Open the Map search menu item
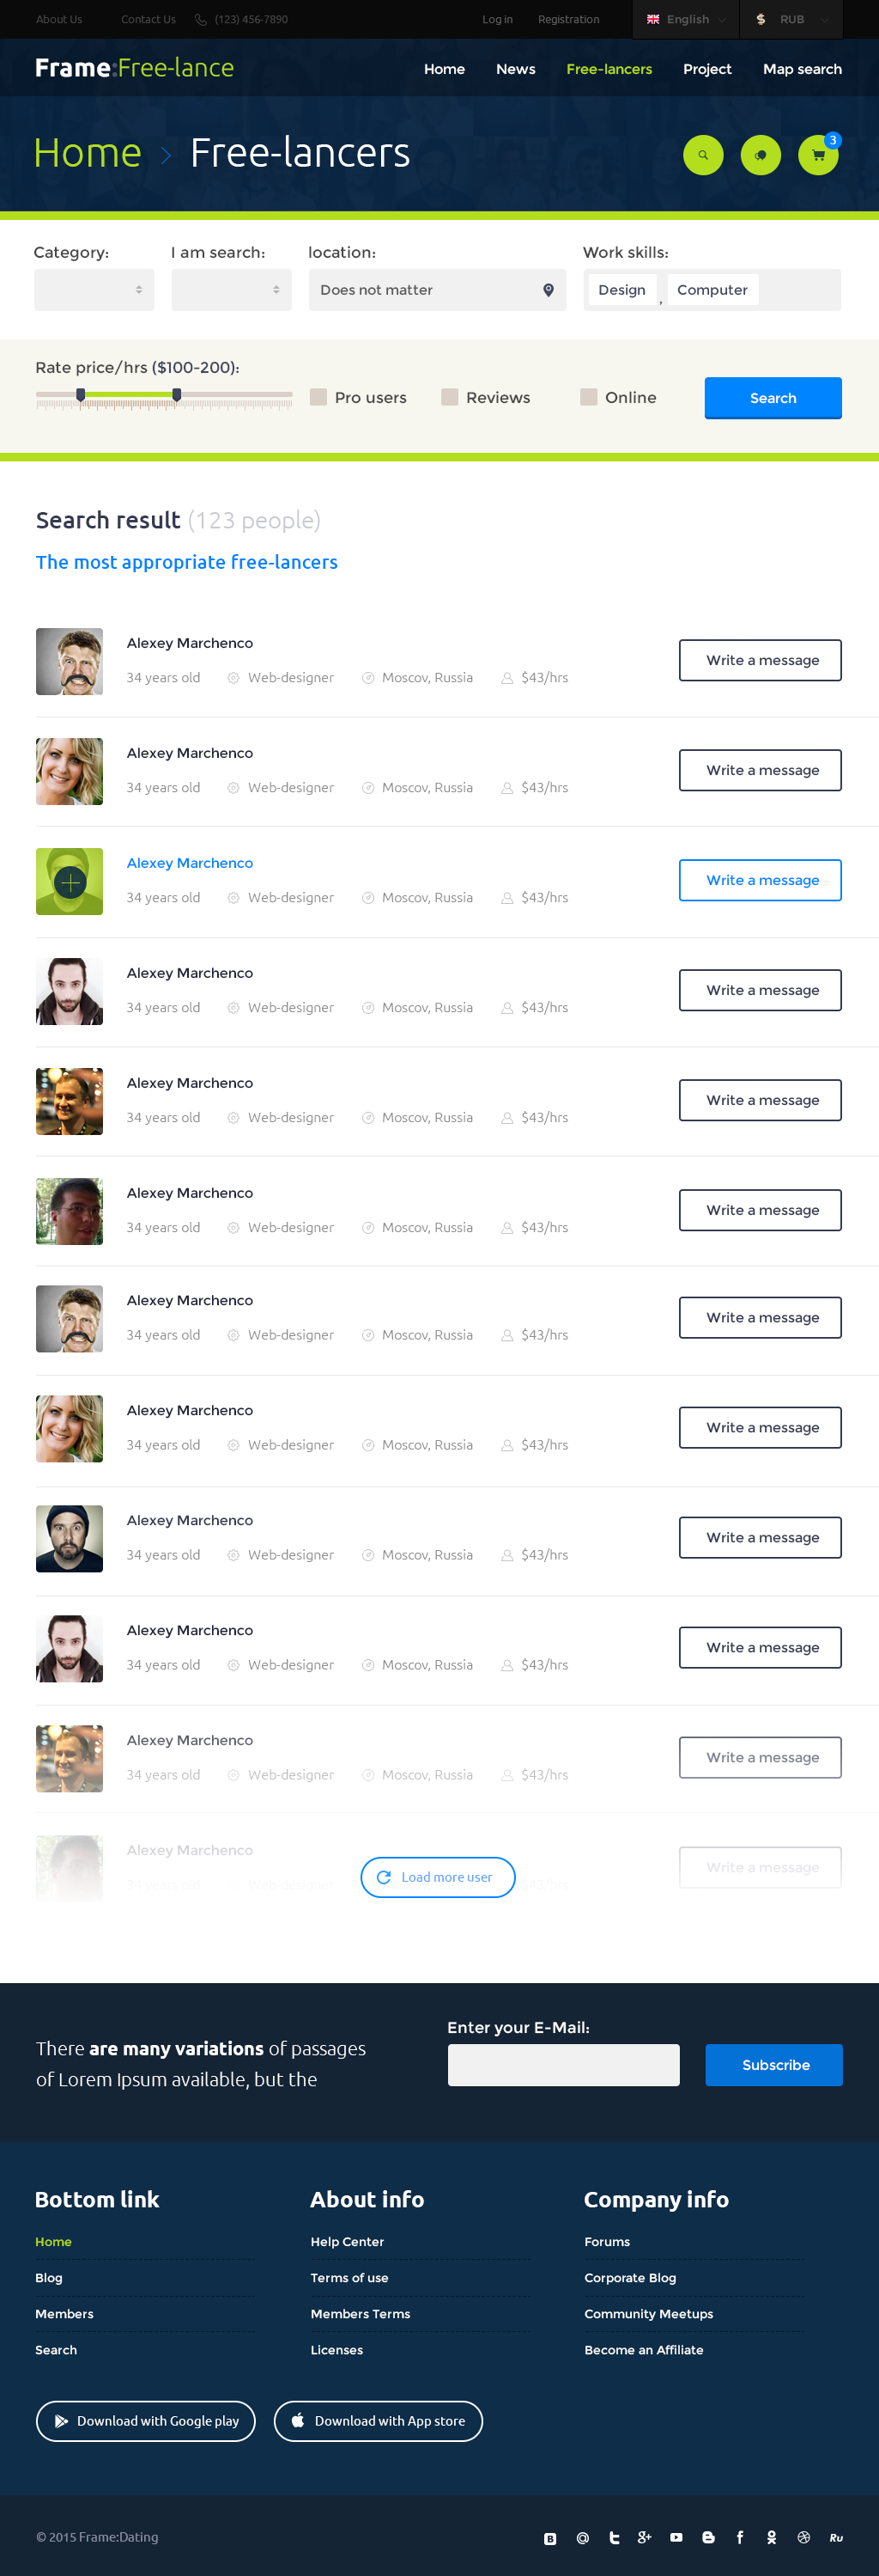 [x=801, y=69]
